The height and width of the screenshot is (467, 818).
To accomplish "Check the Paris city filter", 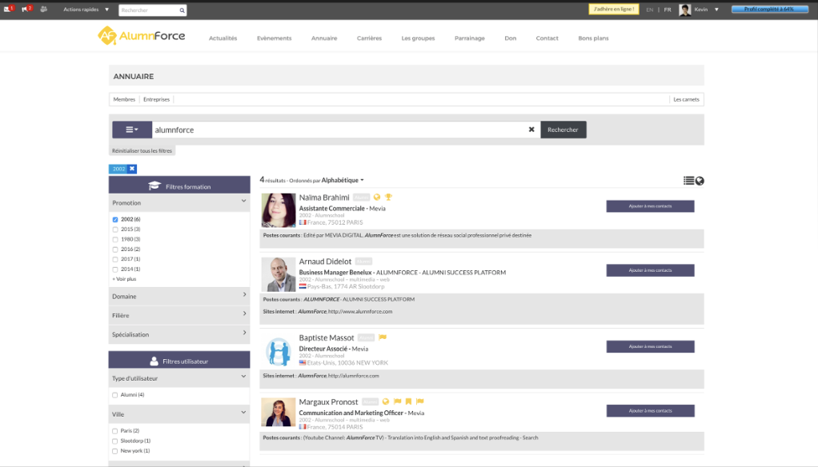I will coord(114,431).
